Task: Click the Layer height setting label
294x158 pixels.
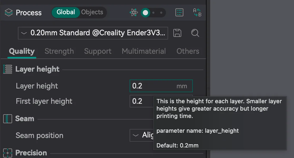Action: click(x=37, y=86)
